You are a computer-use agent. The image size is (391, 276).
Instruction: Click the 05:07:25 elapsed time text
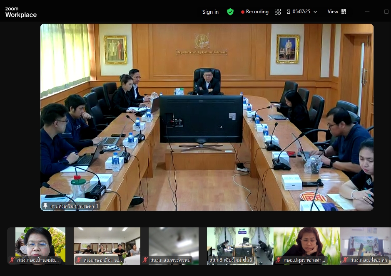301,12
